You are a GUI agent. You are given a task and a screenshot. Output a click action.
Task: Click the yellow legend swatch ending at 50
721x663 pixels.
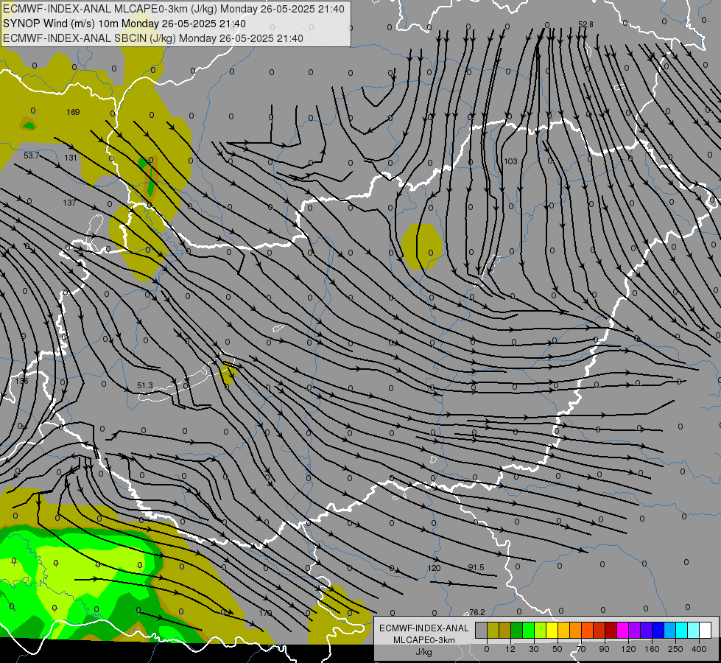[552, 630]
